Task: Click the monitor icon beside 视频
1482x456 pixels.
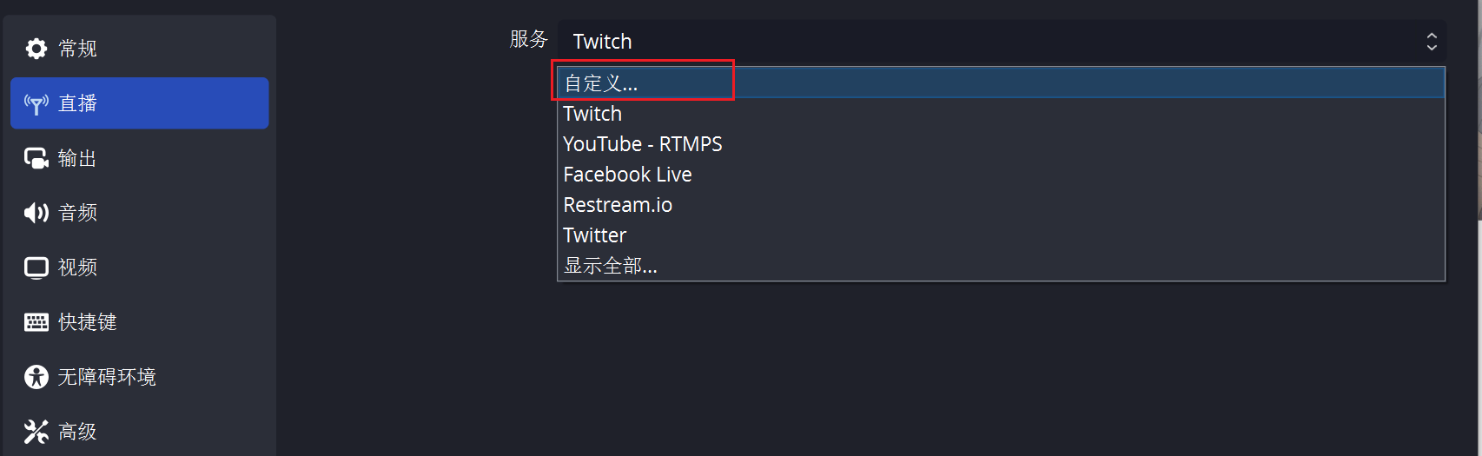Action: click(x=36, y=268)
